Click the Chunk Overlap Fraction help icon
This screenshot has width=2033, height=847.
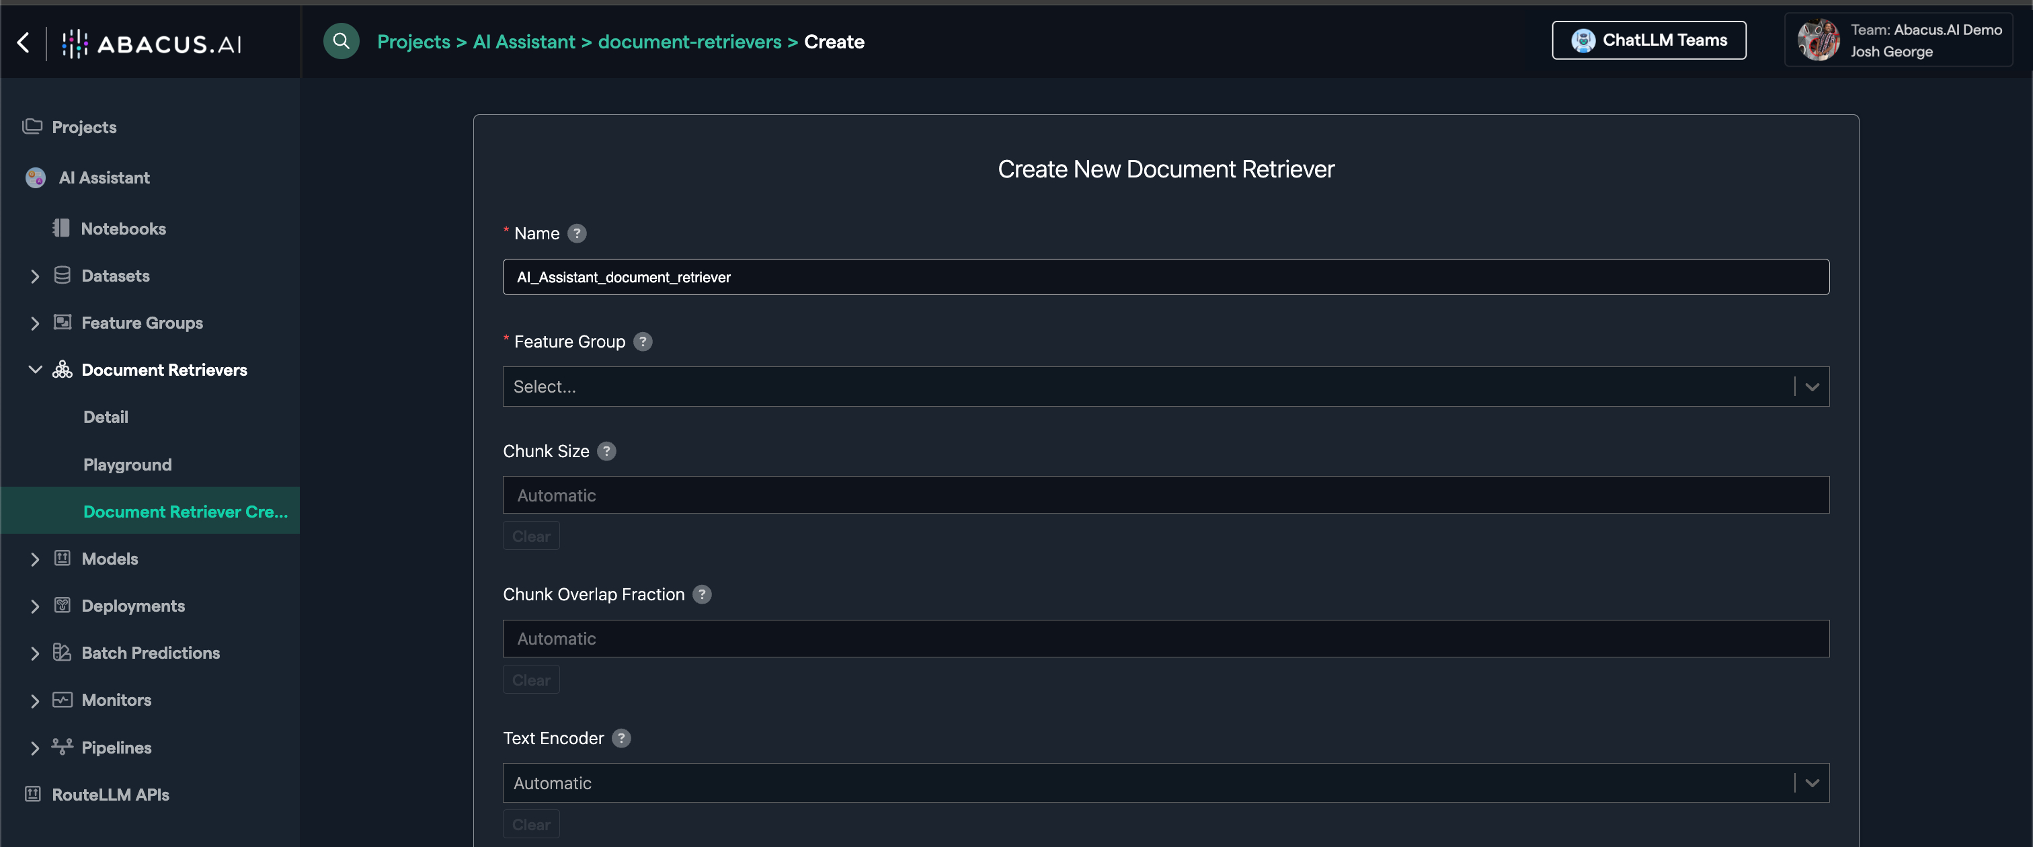[702, 594]
